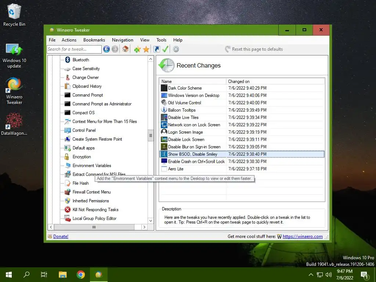Open the Tools menu
Viewport: 376px width, 282px height.
pyautogui.click(x=161, y=40)
